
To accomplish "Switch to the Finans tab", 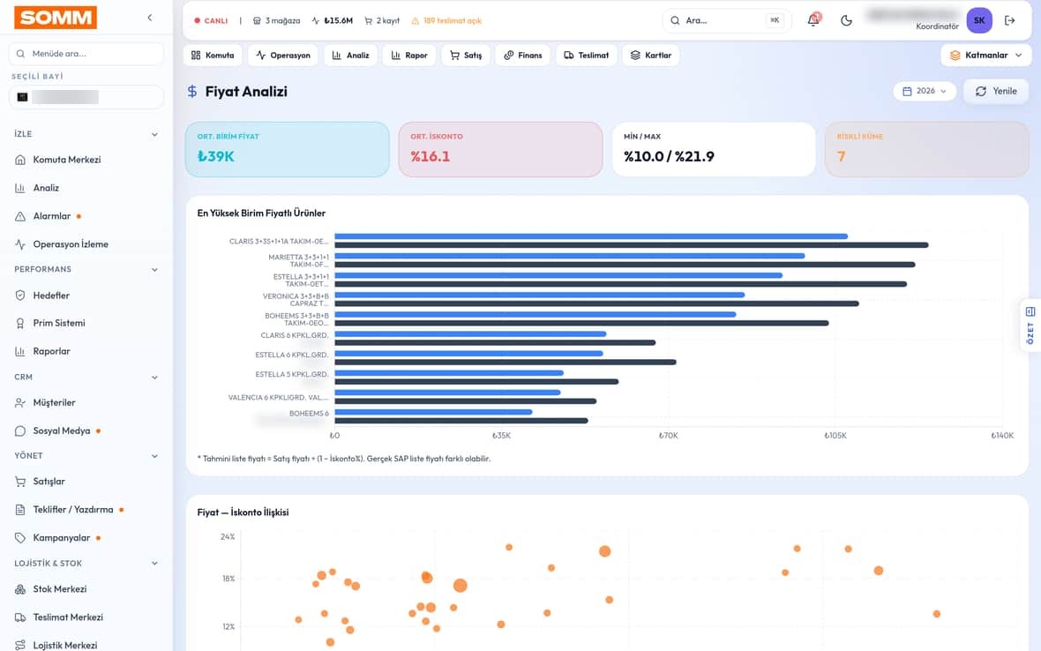I will click(523, 55).
